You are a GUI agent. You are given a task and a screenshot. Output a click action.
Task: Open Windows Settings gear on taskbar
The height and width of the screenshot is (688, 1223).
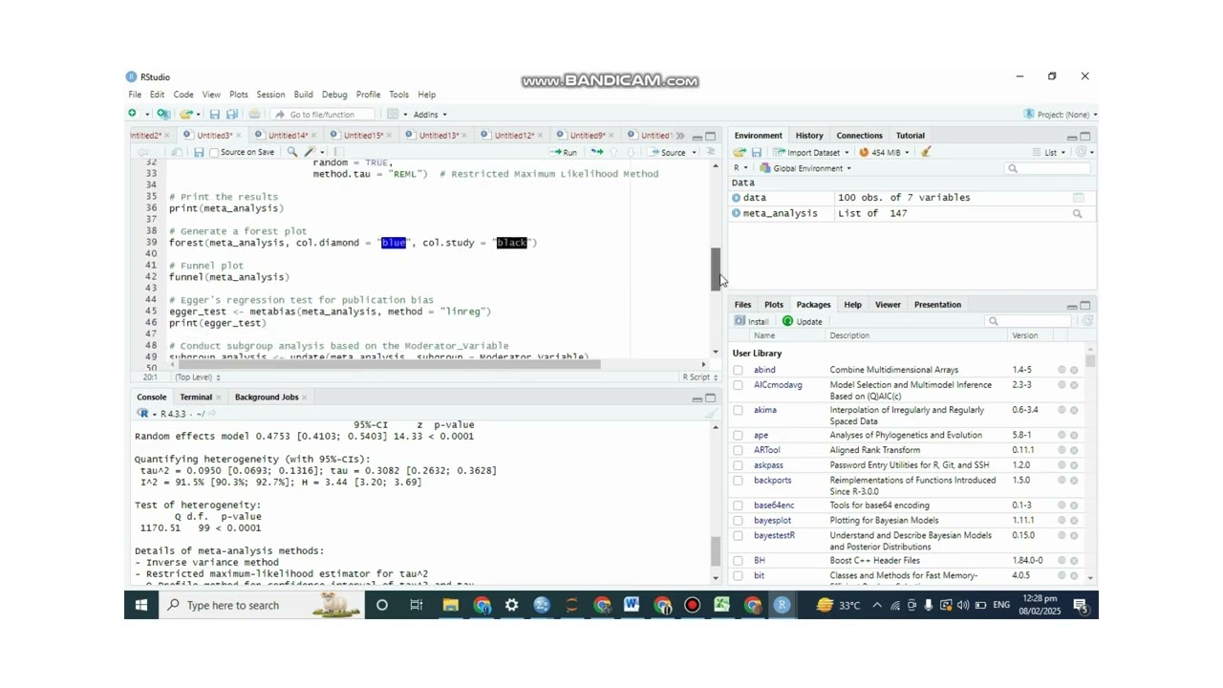511,605
